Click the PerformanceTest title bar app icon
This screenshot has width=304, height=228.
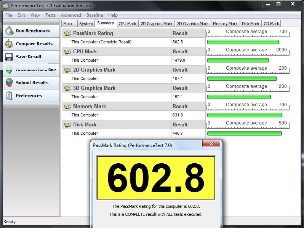coord(5,6)
